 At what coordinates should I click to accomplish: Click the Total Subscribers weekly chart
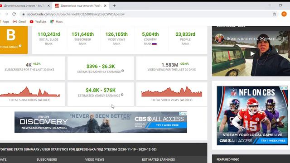click(x=30, y=92)
